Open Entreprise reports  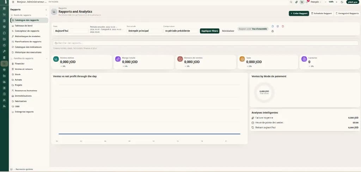point(29,112)
